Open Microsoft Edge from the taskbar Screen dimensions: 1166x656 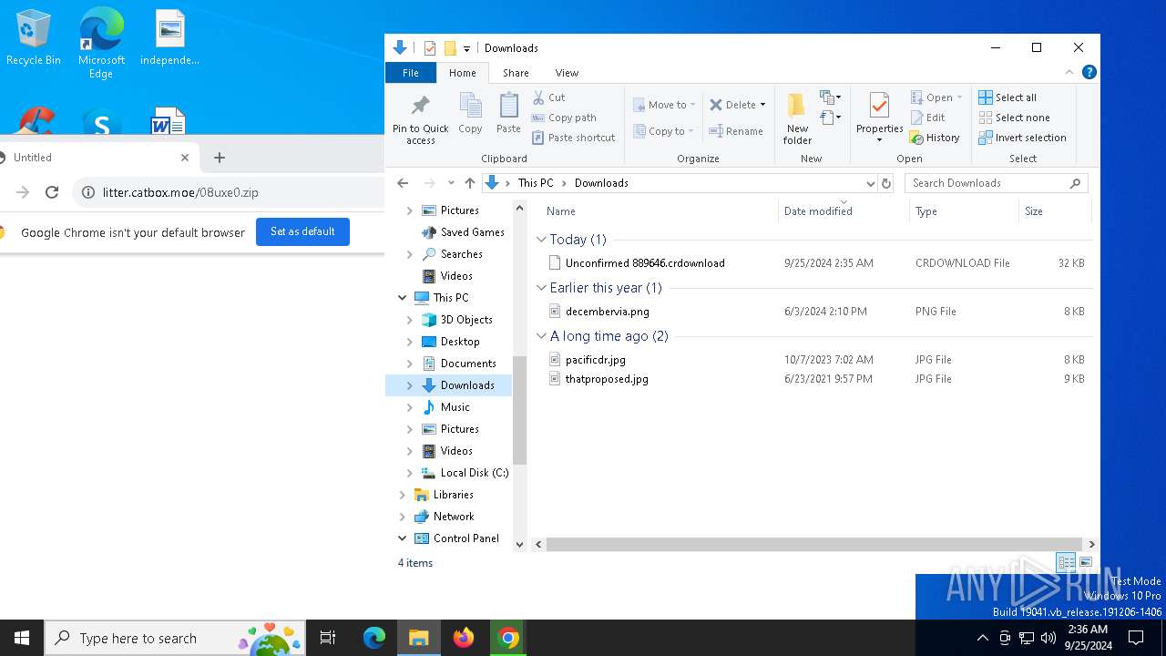coord(374,638)
